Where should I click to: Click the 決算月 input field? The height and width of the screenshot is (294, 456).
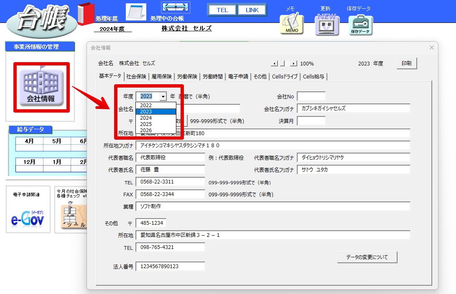click(x=311, y=121)
